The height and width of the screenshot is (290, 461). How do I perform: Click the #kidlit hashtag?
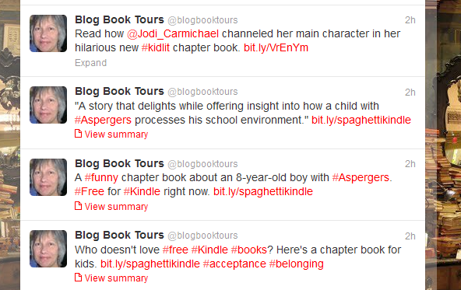point(156,47)
